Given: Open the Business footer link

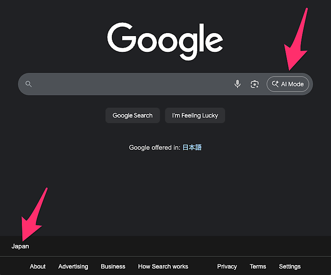Looking at the screenshot, I should click(113, 266).
